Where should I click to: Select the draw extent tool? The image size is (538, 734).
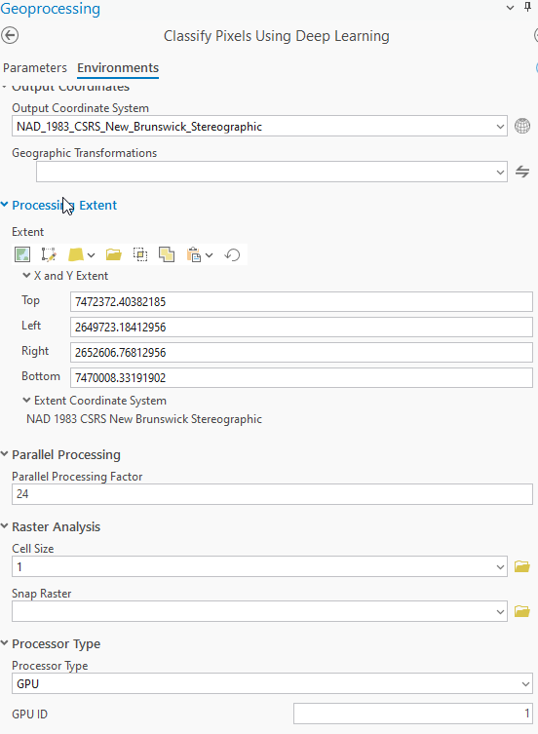pos(49,254)
